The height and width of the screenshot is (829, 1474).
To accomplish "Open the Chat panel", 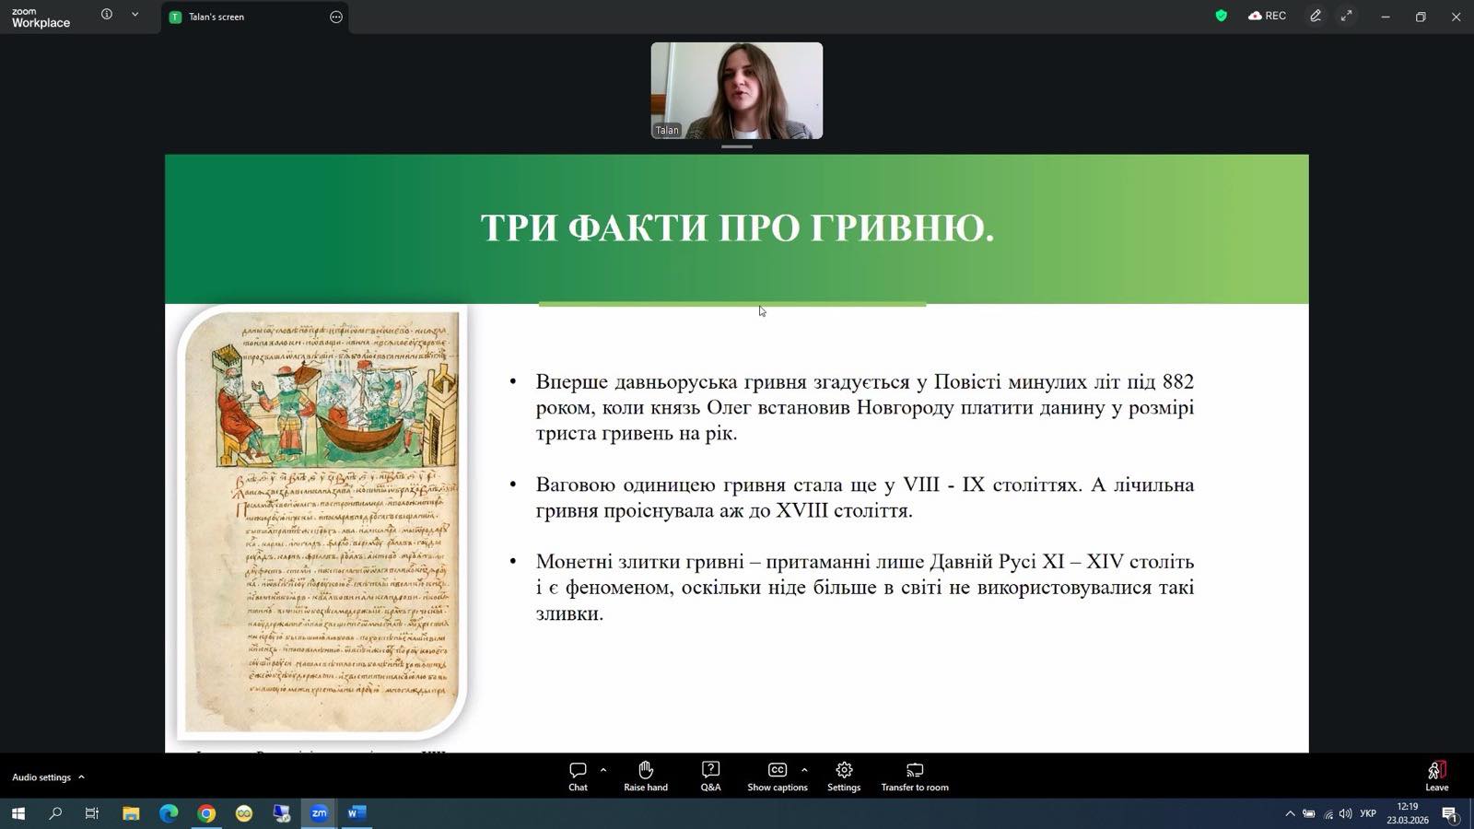I will point(578,776).
